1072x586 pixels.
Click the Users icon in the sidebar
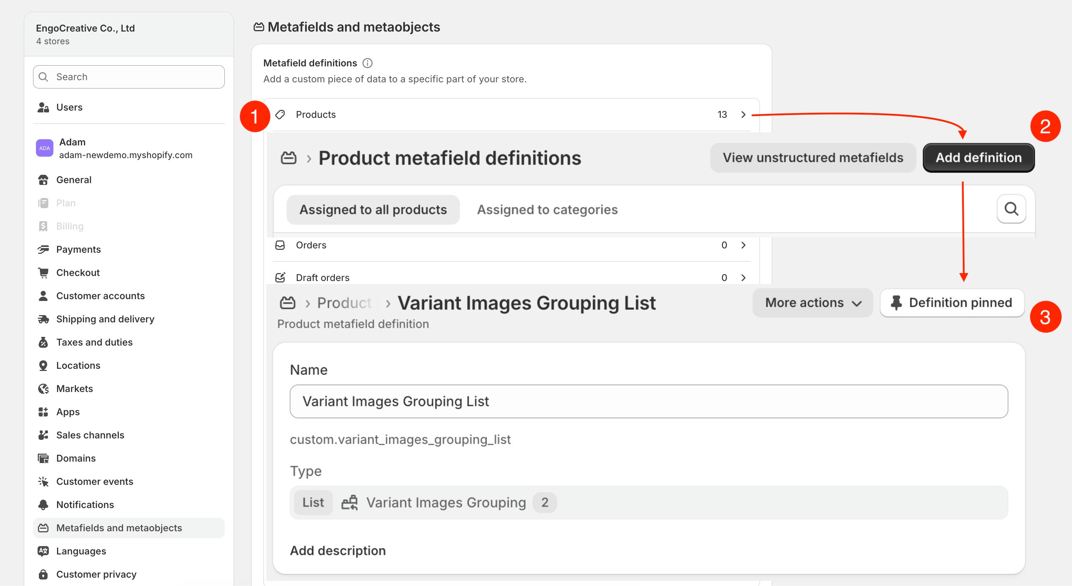43,107
